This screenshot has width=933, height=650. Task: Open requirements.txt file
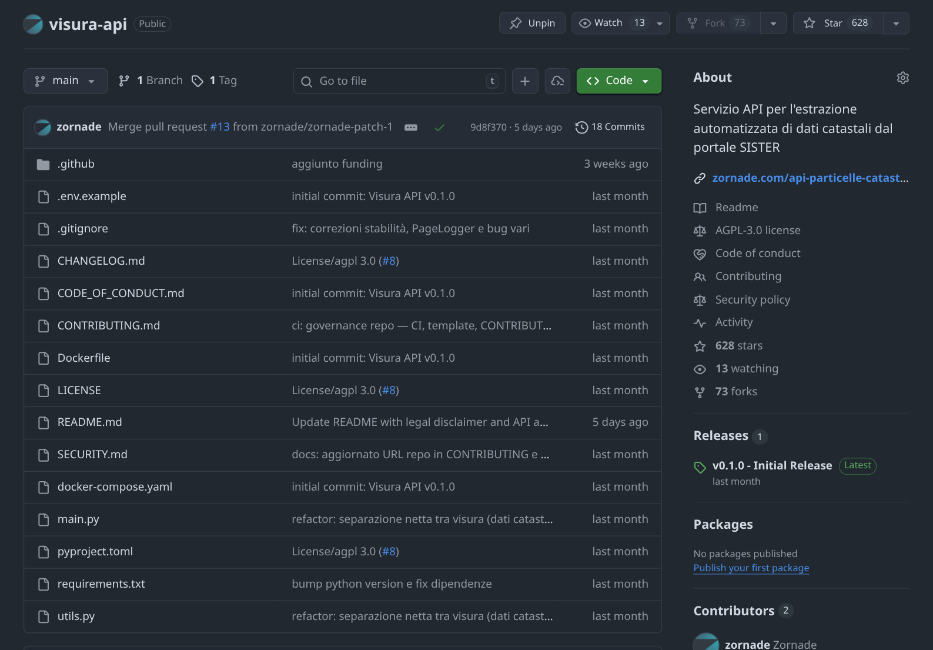tap(101, 584)
